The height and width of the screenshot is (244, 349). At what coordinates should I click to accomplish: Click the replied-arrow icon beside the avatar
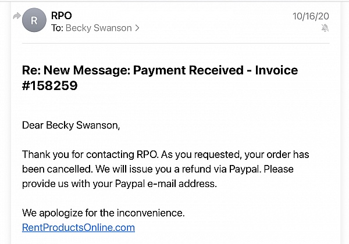point(17,16)
